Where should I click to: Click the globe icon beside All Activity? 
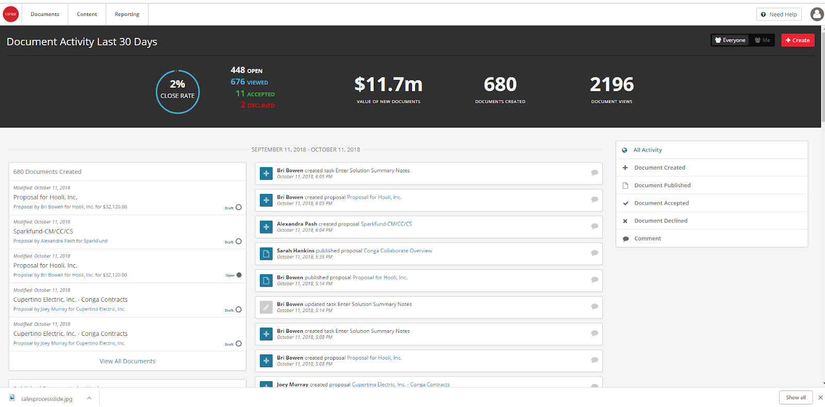tap(624, 150)
